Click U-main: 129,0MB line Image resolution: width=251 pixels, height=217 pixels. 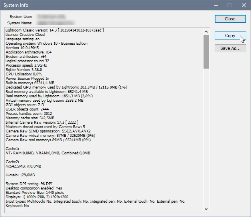click(20, 175)
